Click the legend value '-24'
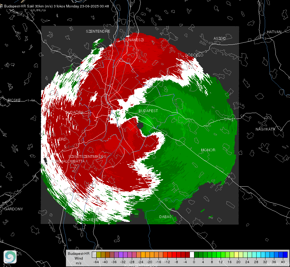Image resolution: width=290 pixels, height=267 pixels. [x=141, y=262]
